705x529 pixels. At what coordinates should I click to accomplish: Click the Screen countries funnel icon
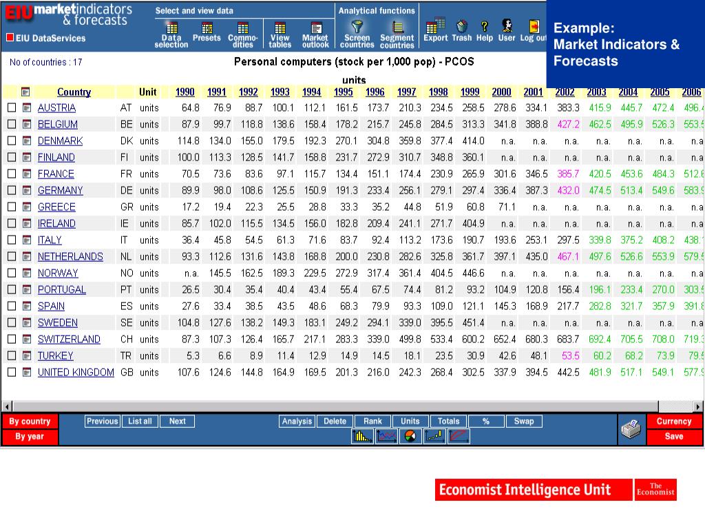click(357, 27)
